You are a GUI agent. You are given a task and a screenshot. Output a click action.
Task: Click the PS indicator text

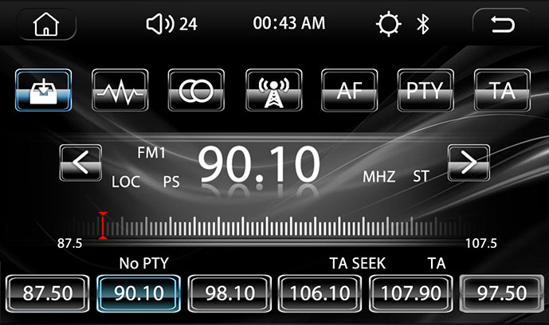171,182
